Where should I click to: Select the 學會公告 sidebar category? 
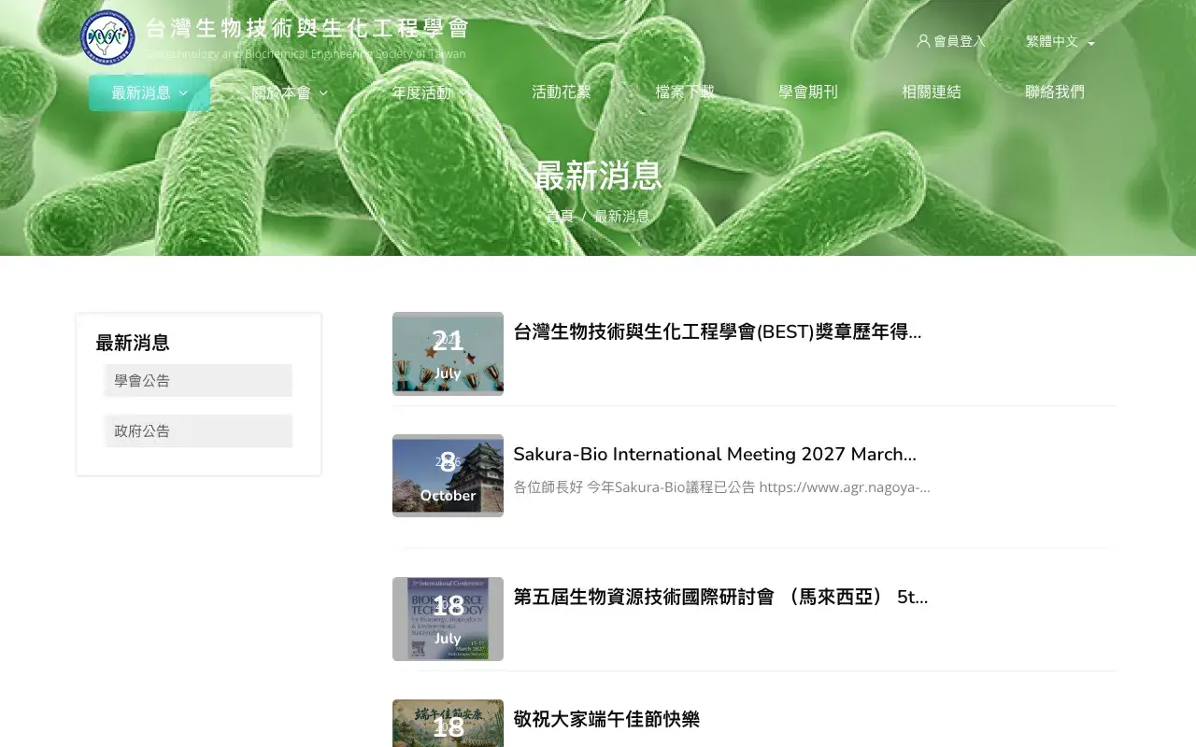pyautogui.click(x=198, y=381)
